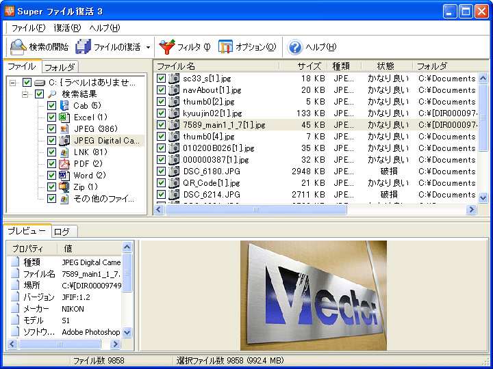Click the page icon beside メーカー property
The width and height of the screenshot is (493, 369).
pos(15,308)
